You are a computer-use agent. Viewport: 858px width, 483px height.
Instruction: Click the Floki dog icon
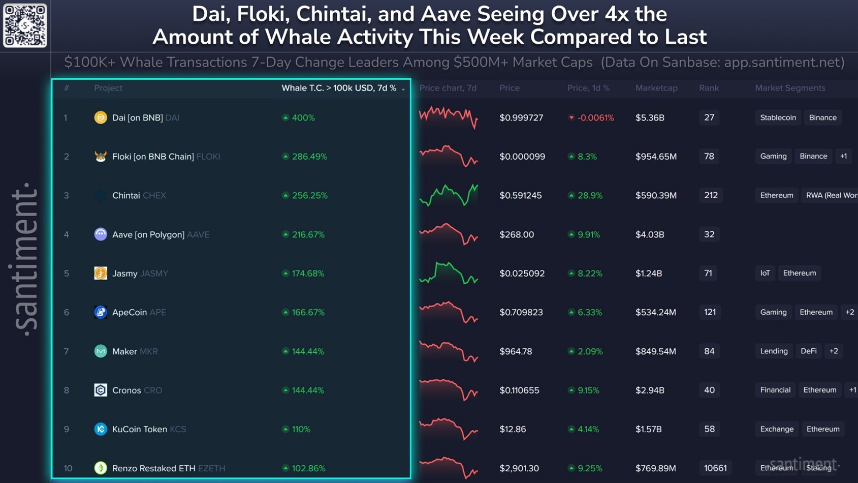click(101, 156)
